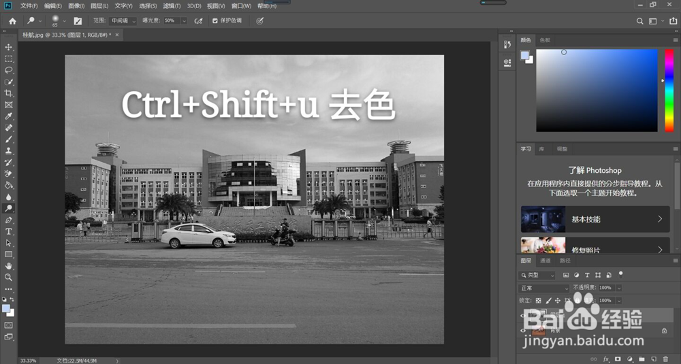Toggle pressure-for-size button
Screen dimensions: 681x364
click(x=259, y=21)
